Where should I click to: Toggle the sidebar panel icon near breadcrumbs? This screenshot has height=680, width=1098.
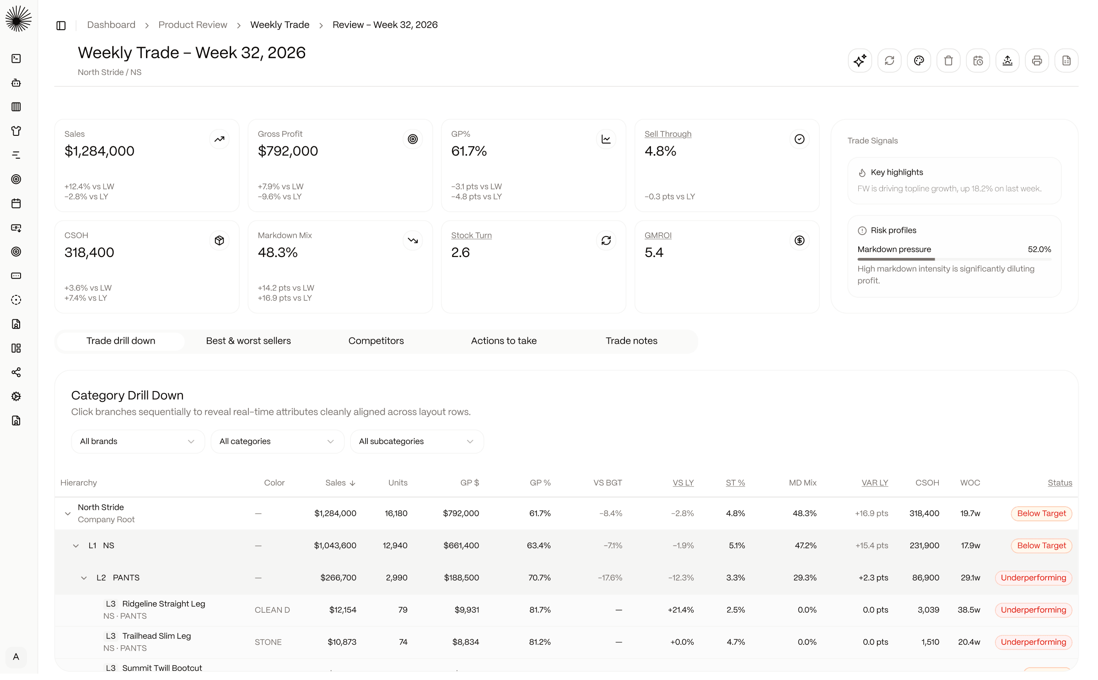(61, 25)
